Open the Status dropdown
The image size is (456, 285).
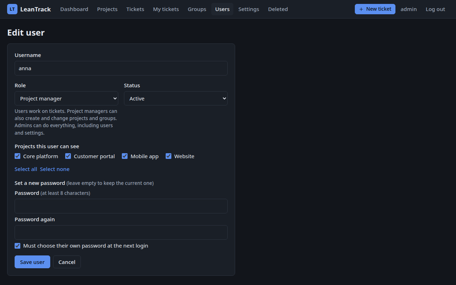pyautogui.click(x=176, y=98)
